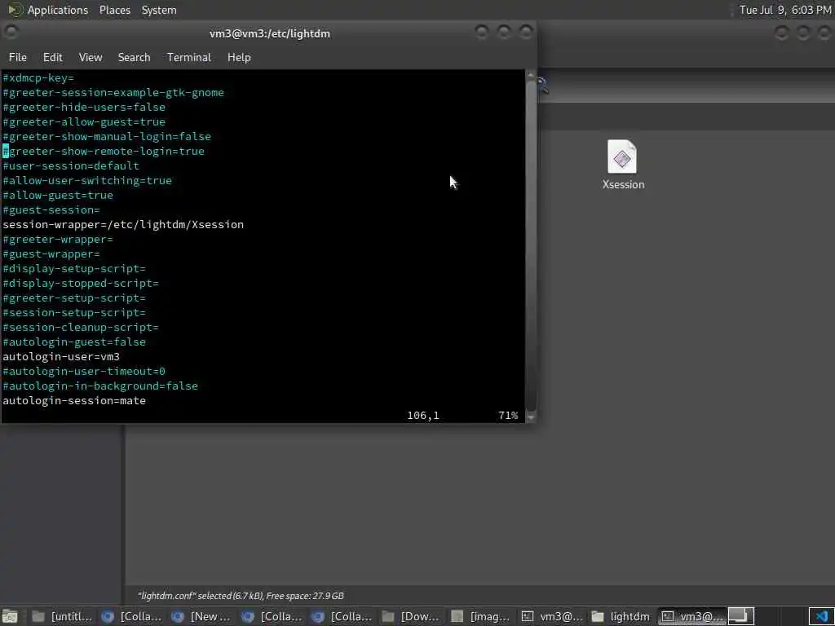Switch to the [imag... taskbar window
Screen dimensions: 835x626
tap(481, 616)
